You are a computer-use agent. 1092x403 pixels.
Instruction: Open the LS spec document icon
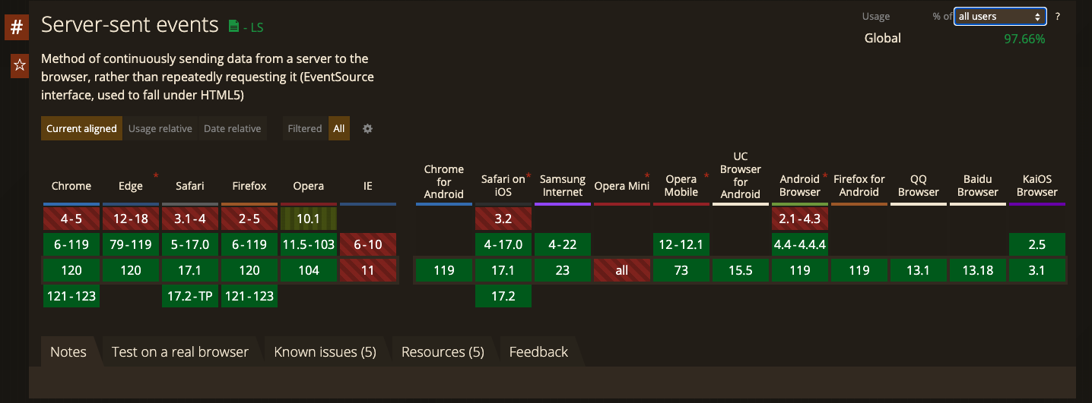pos(234,27)
